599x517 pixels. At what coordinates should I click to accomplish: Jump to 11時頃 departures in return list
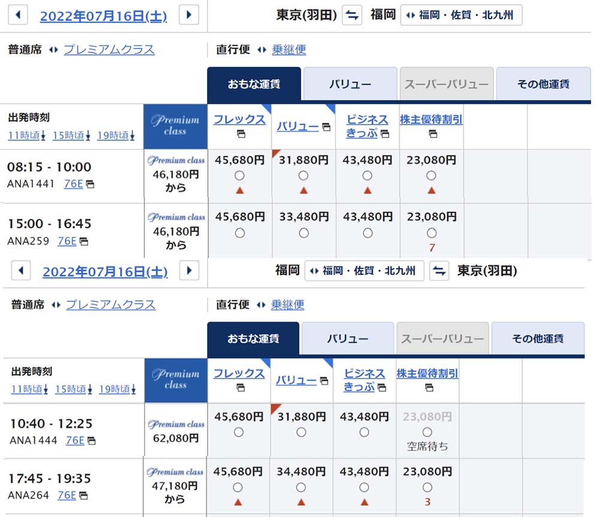[29, 389]
